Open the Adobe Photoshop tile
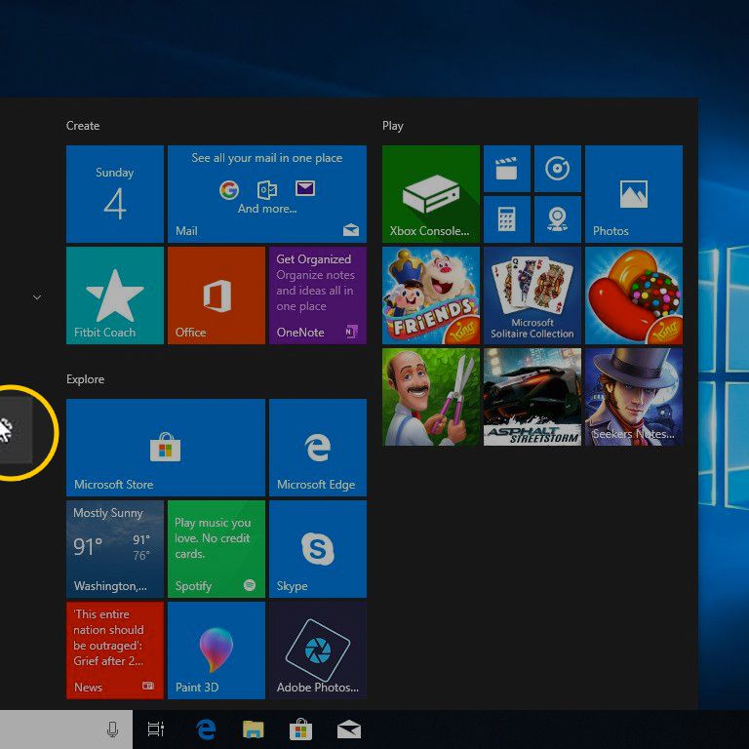Image resolution: width=749 pixels, height=749 pixels. click(x=318, y=650)
